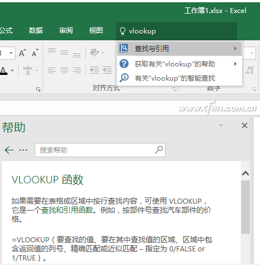Viewport: 260px width, 265px height.
Task: Click the 搜索帮助 search field
Action: 100,150
